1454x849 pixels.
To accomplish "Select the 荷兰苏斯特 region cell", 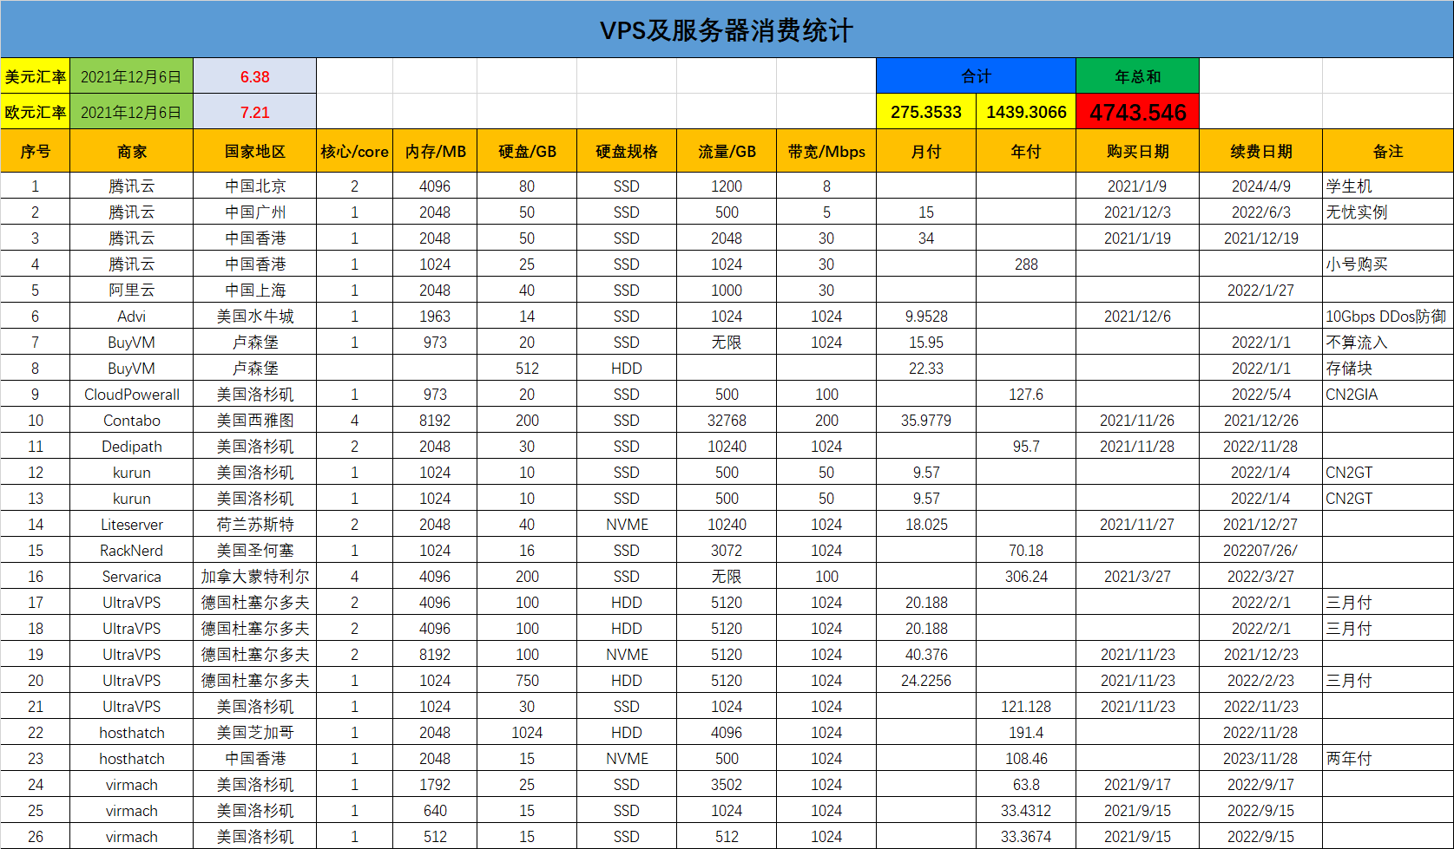I will pos(254,524).
